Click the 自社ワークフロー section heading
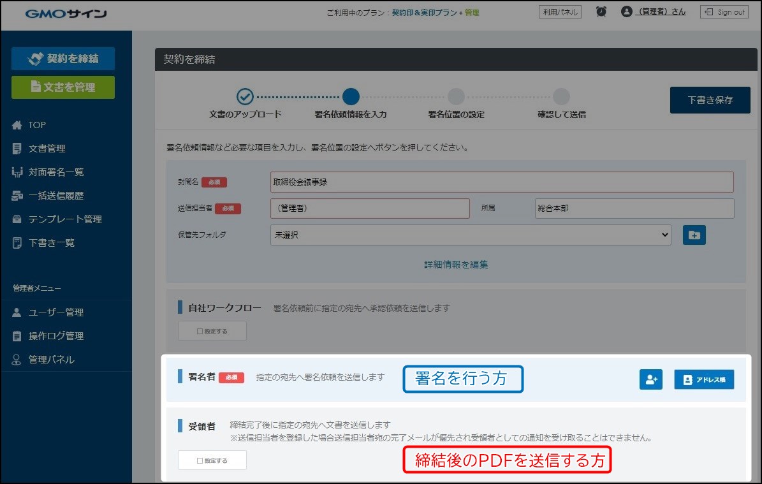This screenshot has height=484, width=762. [224, 307]
